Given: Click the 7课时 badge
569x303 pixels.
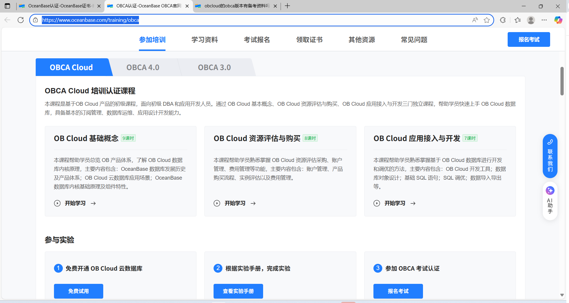Looking at the screenshot, I should (x=470, y=138).
